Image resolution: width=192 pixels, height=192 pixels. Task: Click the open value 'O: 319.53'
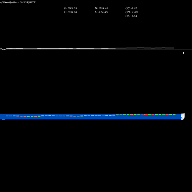(x=71, y=8)
